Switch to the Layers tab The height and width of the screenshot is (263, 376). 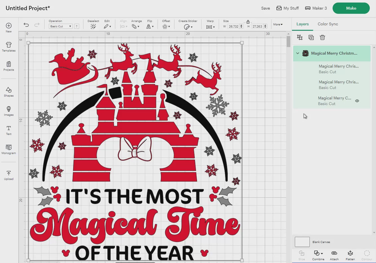pos(302,24)
